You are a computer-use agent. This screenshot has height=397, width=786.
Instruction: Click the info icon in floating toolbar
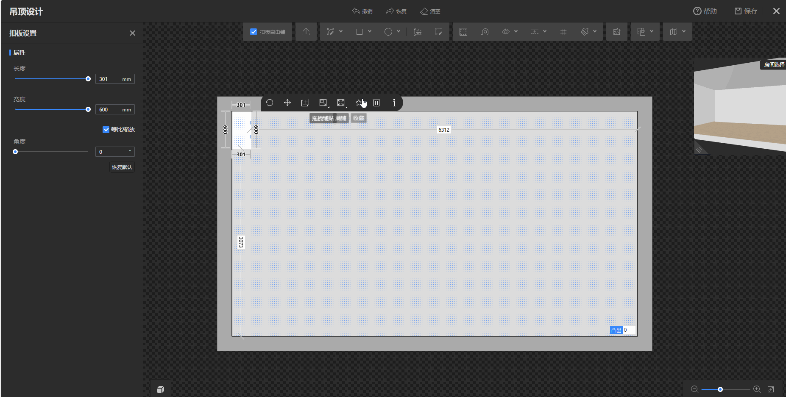[x=394, y=103]
